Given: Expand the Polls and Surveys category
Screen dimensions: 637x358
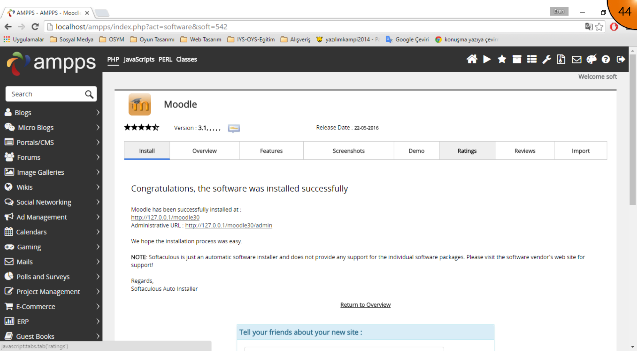Looking at the screenshot, I should (x=51, y=277).
